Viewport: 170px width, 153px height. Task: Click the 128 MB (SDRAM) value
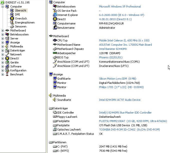coord(110,53)
